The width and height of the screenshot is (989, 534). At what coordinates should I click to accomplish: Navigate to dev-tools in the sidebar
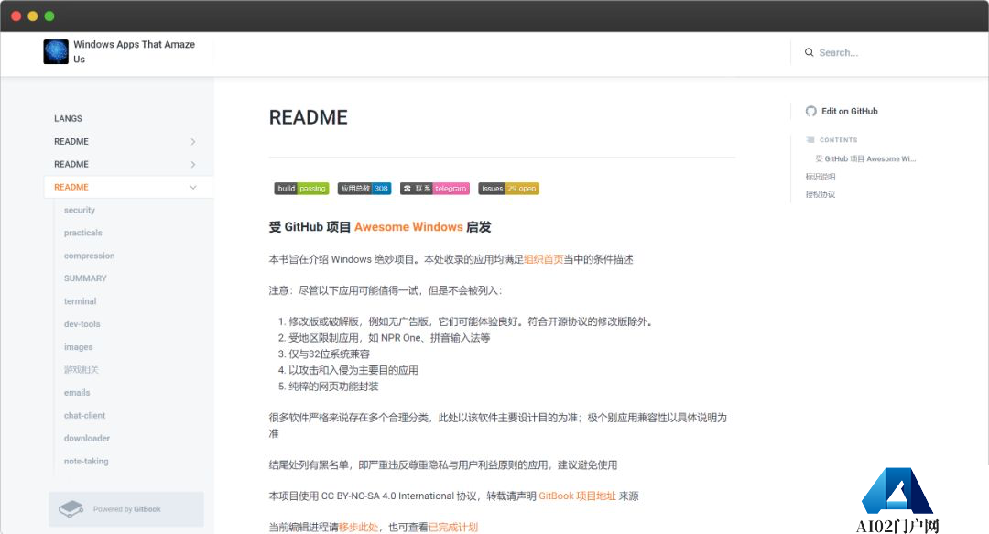[82, 324]
